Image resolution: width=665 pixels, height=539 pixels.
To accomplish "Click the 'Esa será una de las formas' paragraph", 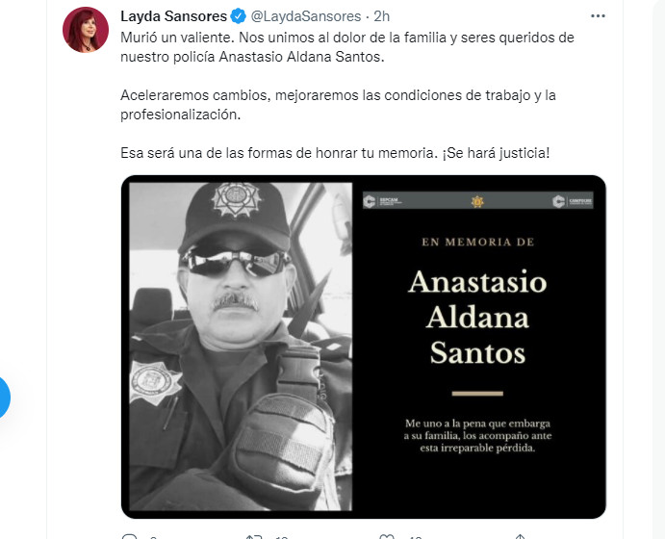I will pyautogui.click(x=335, y=153).
